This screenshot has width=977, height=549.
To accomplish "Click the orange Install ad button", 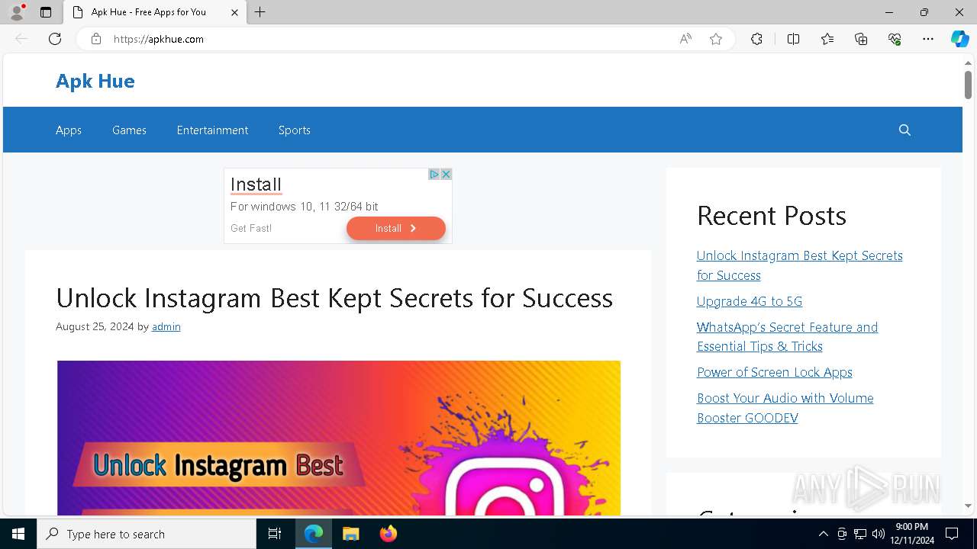I will coord(396,228).
